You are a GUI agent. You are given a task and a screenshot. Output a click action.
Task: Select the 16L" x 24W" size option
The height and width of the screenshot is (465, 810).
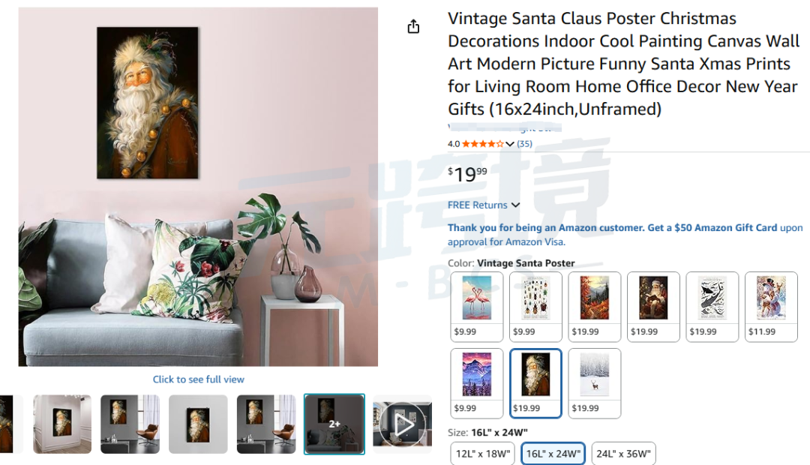click(553, 454)
